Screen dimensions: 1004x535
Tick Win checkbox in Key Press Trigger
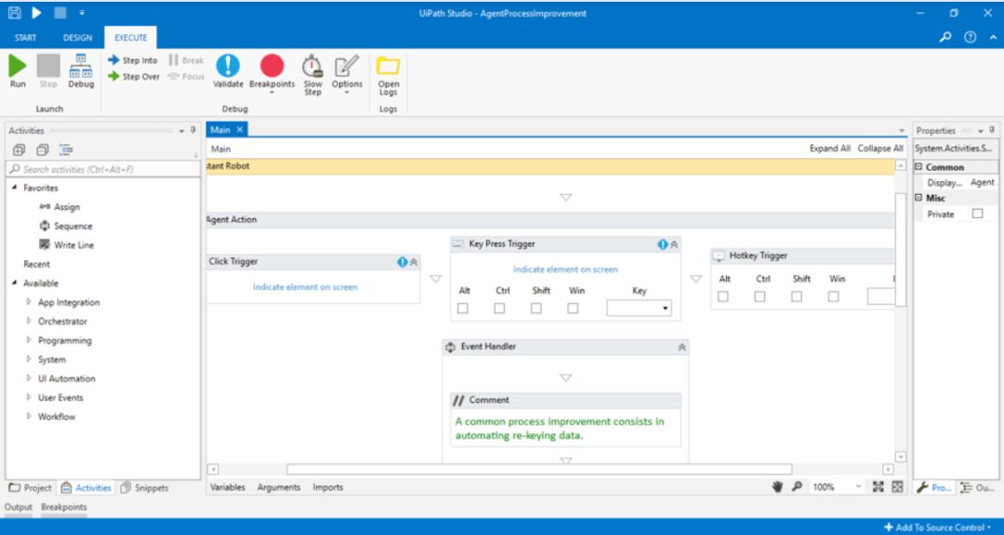point(573,308)
